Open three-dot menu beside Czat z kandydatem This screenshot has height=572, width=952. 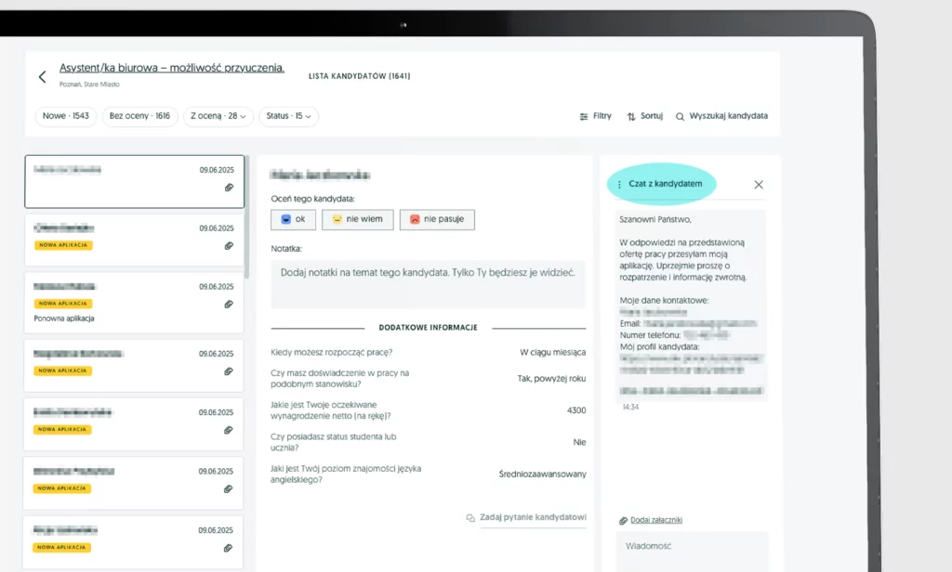619,185
